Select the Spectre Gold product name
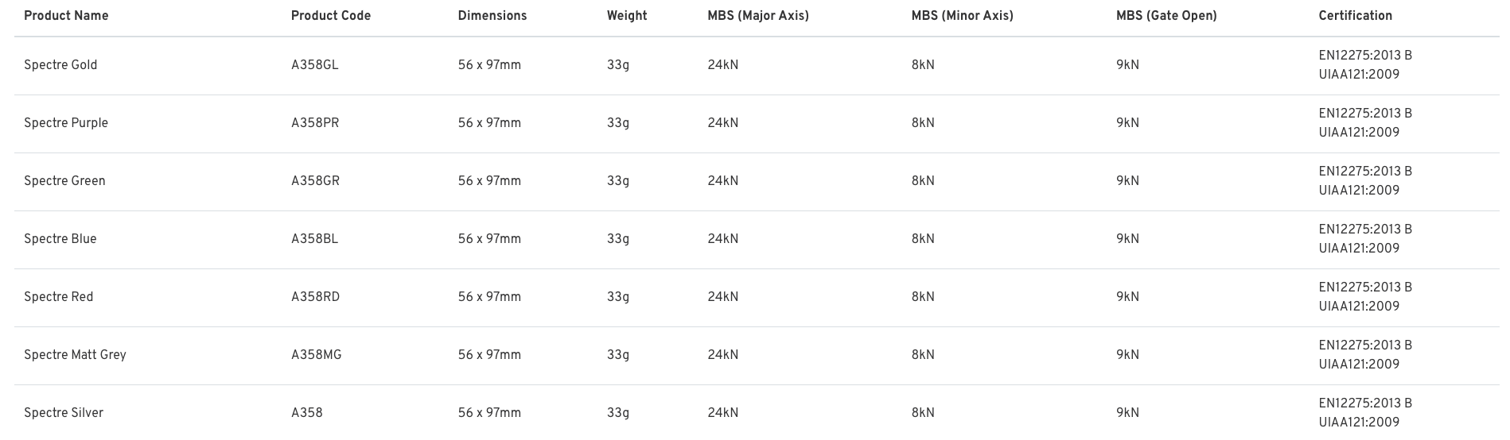The image size is (1510, 440). coord(60,65)
